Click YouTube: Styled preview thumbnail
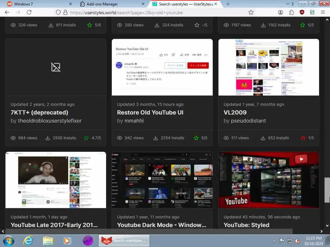330x247 pixels. 268,180
